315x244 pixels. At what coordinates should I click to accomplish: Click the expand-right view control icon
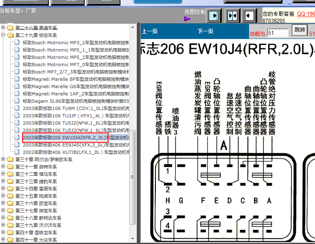pos(214,15)
